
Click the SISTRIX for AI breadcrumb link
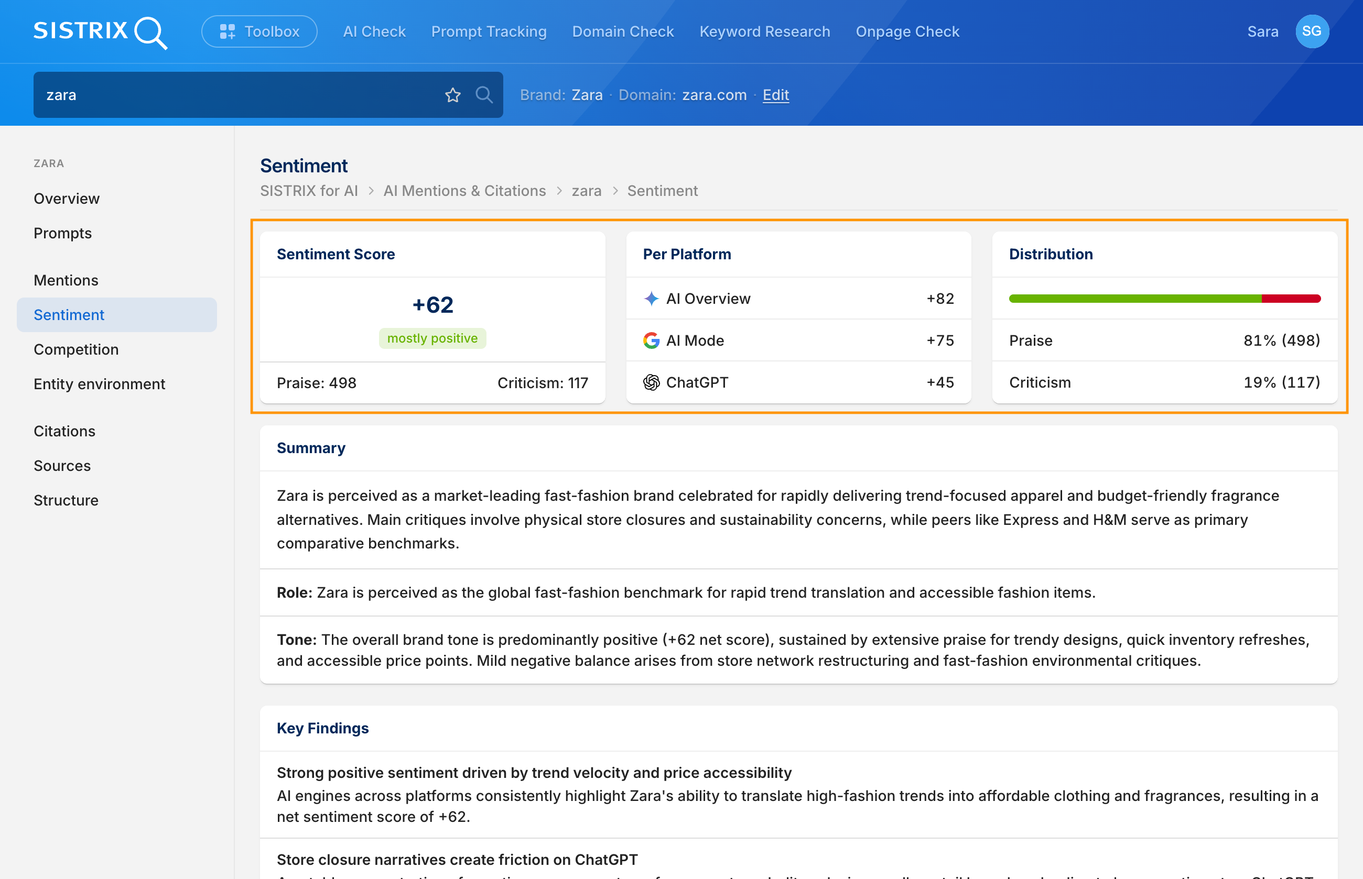pyautogui.click(x=309, y=191)
